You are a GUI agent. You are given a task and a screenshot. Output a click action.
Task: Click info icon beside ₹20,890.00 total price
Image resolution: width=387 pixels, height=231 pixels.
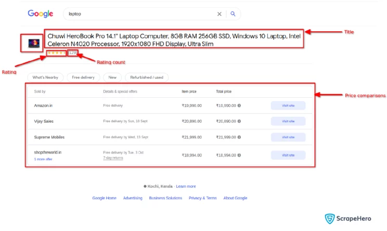tap(239, 121)
